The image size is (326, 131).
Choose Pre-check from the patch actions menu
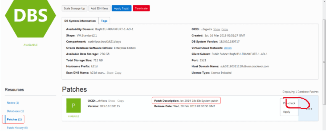(x=289, y=103)
